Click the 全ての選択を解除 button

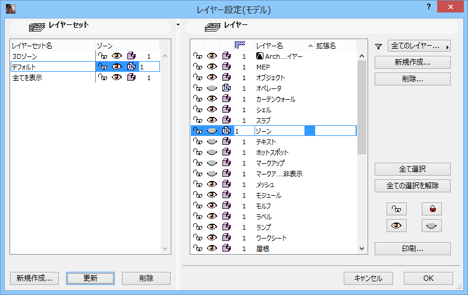413,186
